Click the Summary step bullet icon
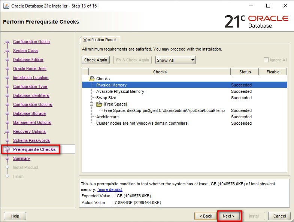The height and width of the screenshot is (222, 294). [7, 158]
